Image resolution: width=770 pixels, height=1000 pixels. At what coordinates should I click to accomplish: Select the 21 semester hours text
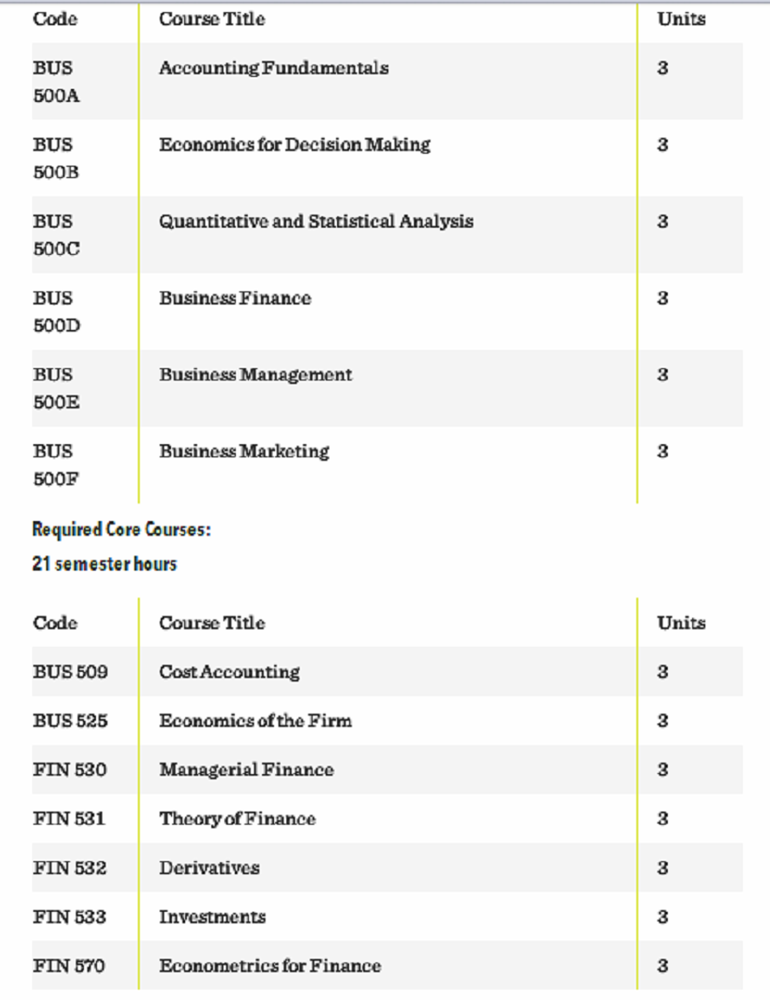coord(104,564)
